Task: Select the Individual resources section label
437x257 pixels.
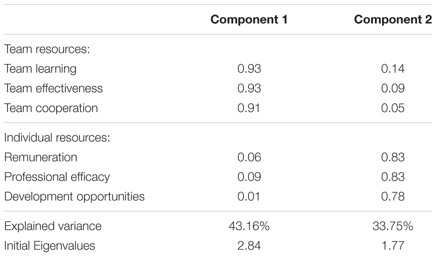Action: (58, 138)
